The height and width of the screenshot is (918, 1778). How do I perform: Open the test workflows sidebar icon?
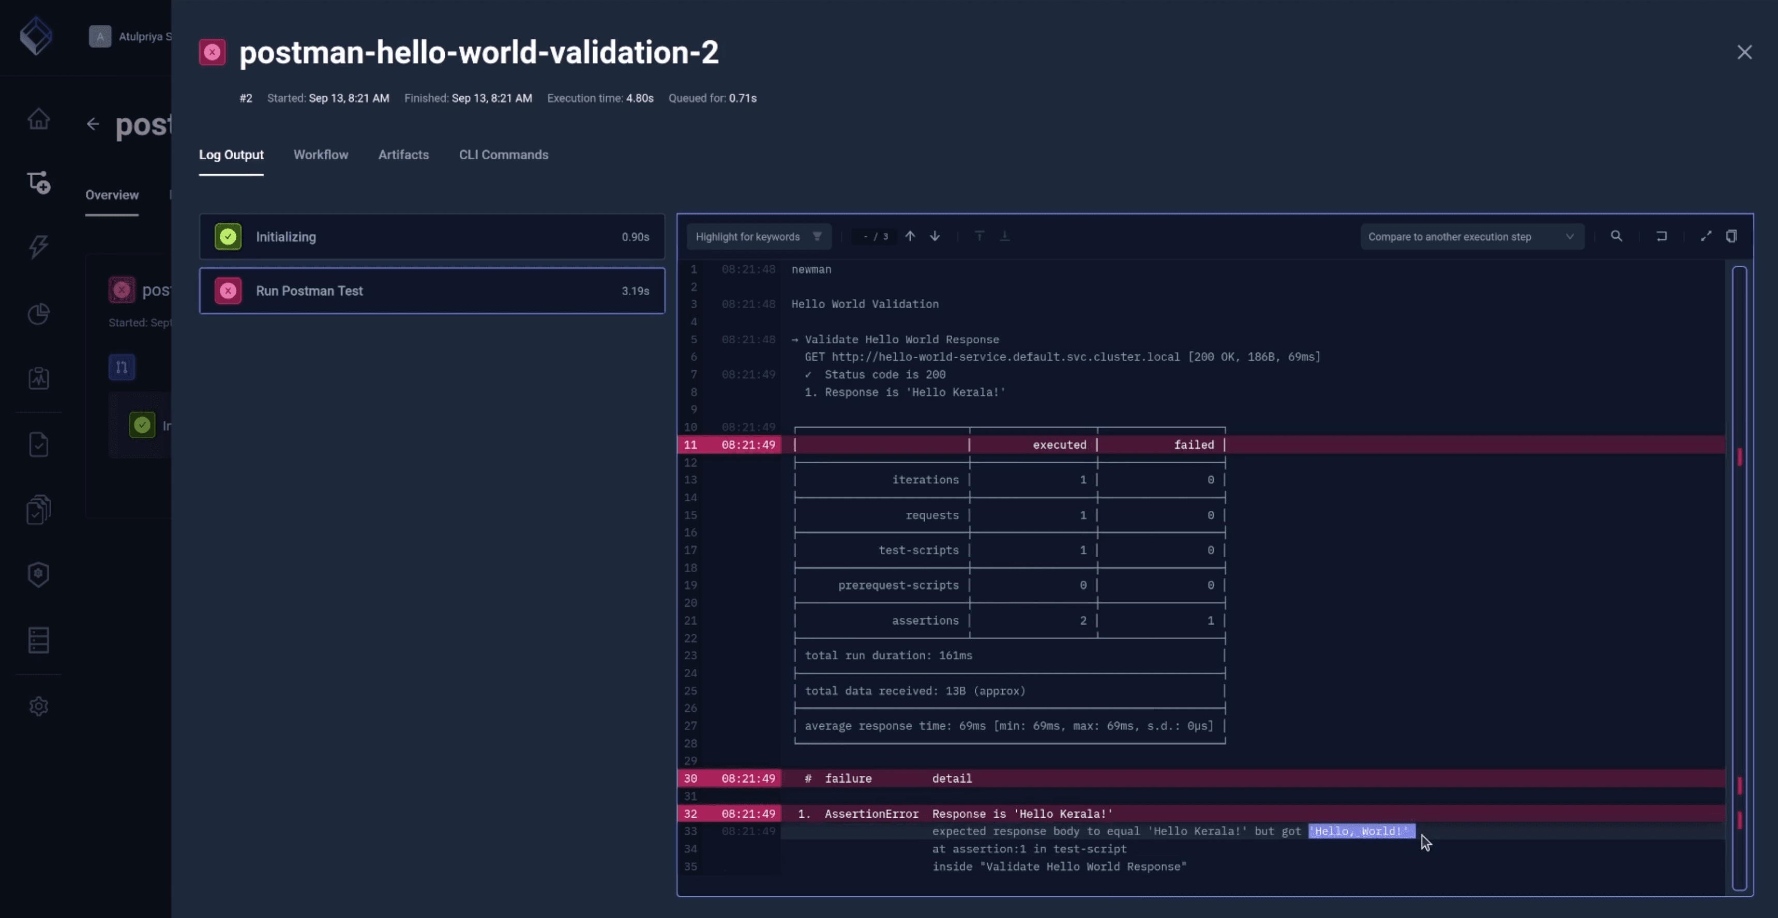coord(39,182)
